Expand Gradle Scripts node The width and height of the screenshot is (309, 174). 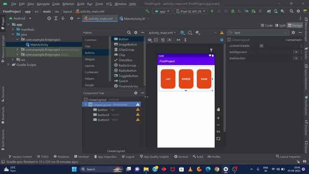8,64
